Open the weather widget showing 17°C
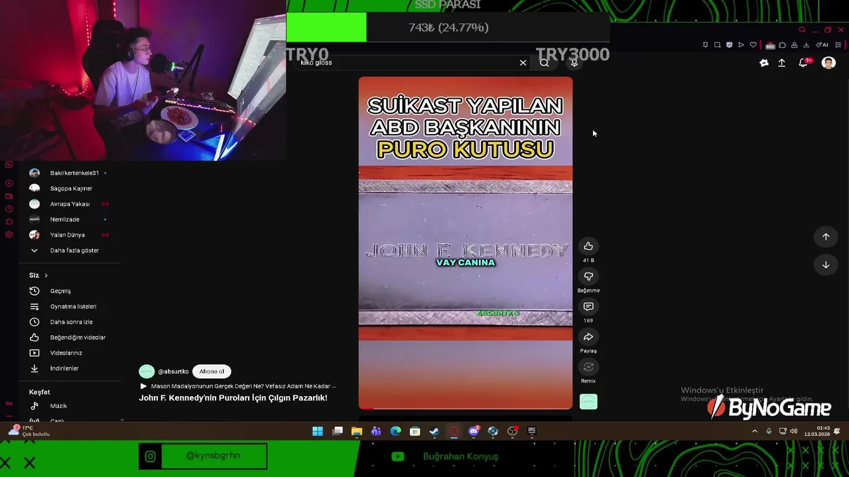This screenshot has width=849, height=477. (x=30, y=431)
